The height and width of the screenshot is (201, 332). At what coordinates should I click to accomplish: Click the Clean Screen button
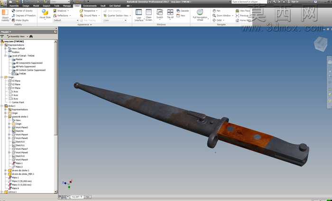point(148,15)
